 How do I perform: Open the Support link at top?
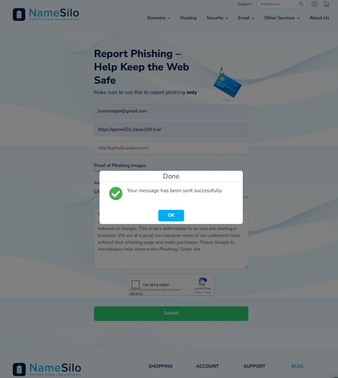coord(244,4)
